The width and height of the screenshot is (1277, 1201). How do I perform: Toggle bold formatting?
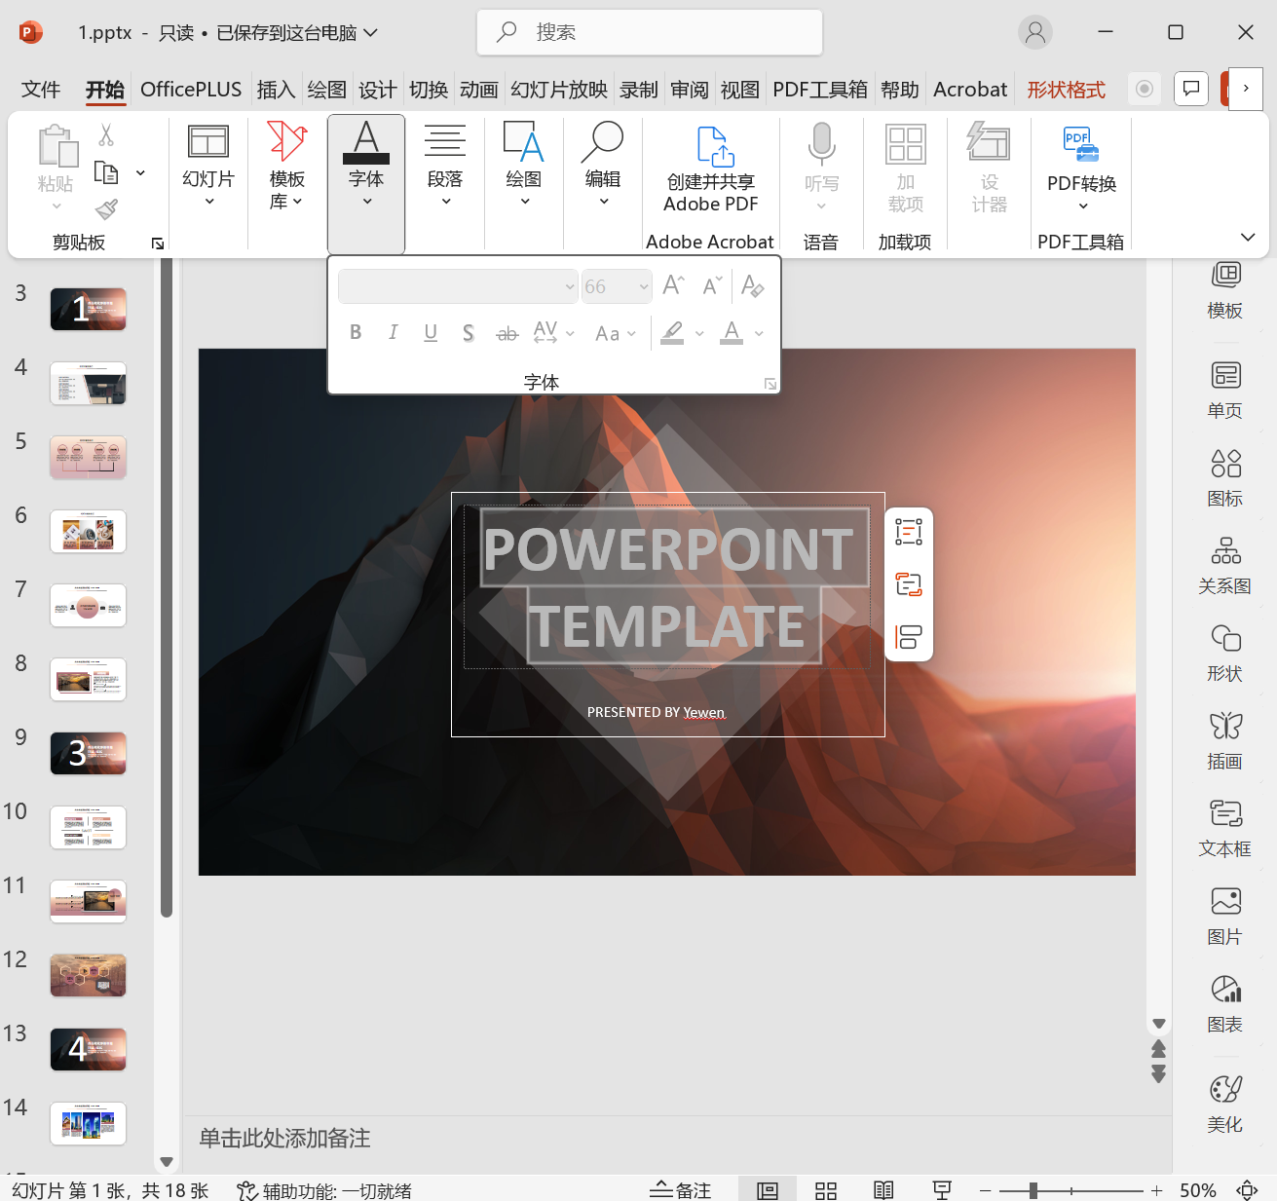point(356,333)
